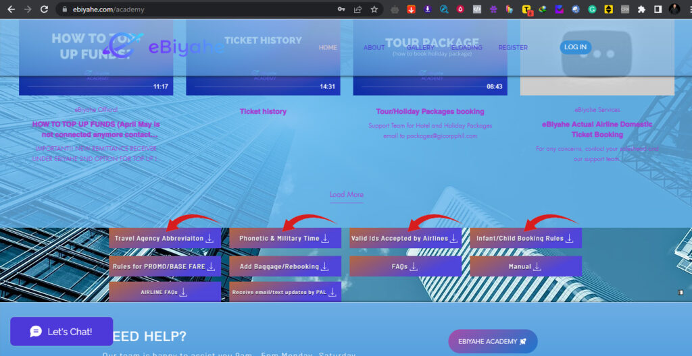
Task: Click eBiyahe Services channel name
Action: coord(597,110)
